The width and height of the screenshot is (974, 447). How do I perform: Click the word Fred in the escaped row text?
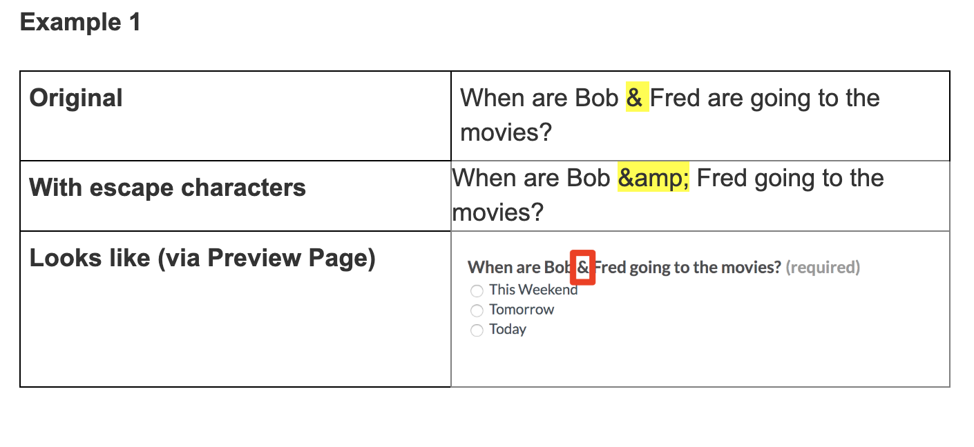[x=721, y=178]
